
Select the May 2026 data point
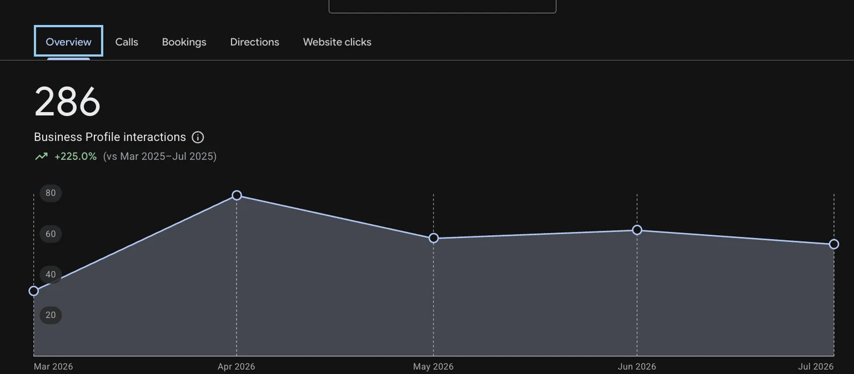[x=433, y=238]
